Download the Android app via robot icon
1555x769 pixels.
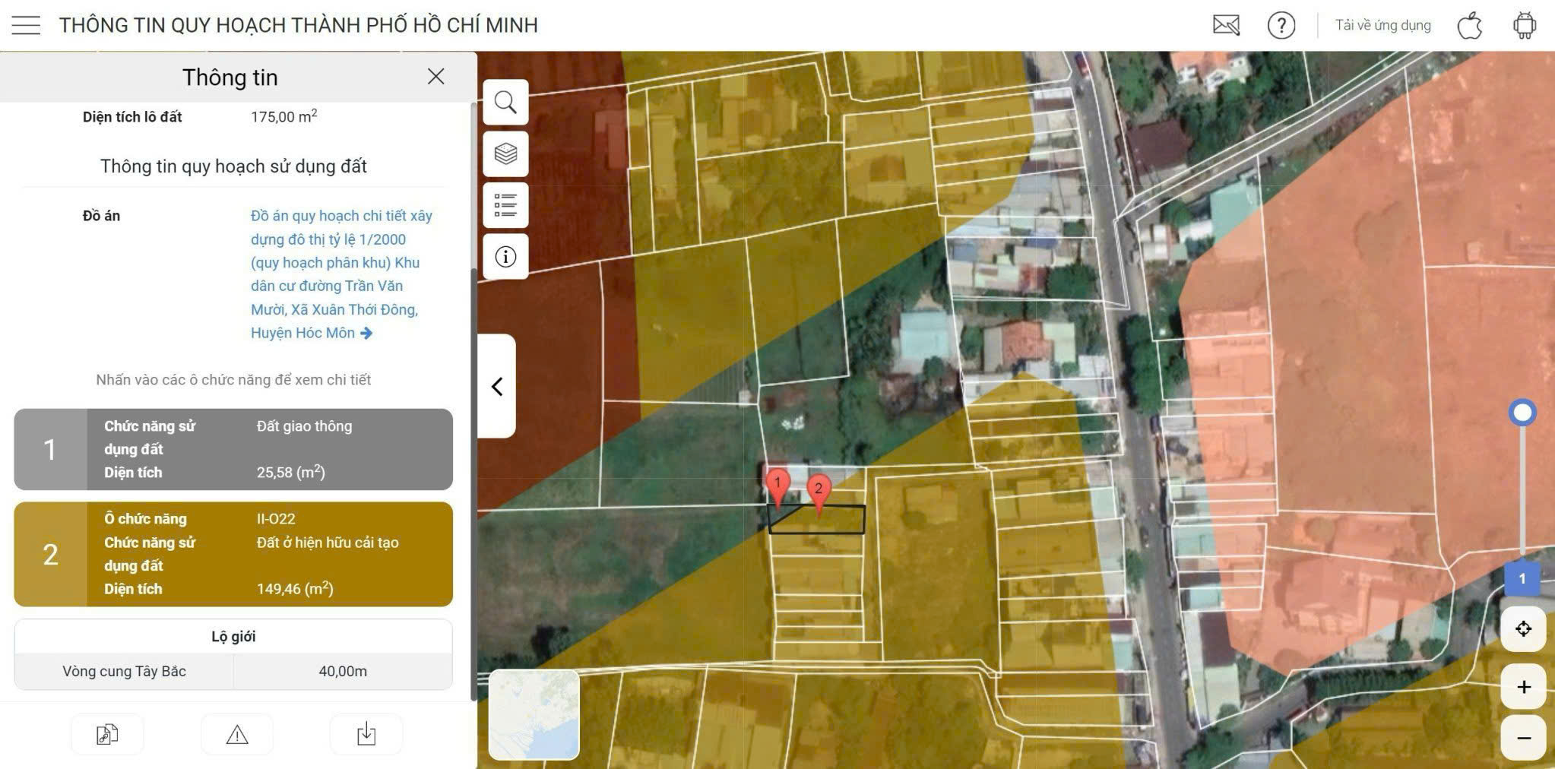point(1524,25)
